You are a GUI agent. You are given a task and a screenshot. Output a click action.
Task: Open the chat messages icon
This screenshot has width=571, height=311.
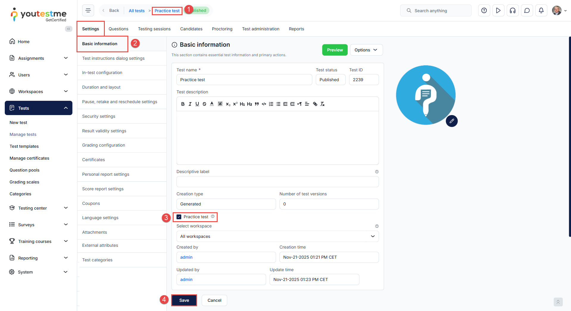(527, 11)
